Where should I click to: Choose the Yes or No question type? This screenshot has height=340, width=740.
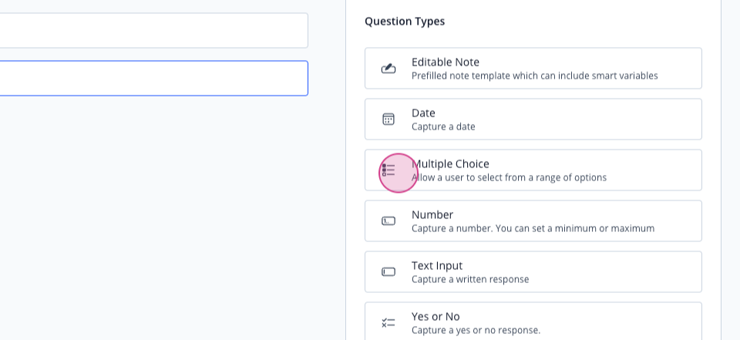click(x=533, y=321)
